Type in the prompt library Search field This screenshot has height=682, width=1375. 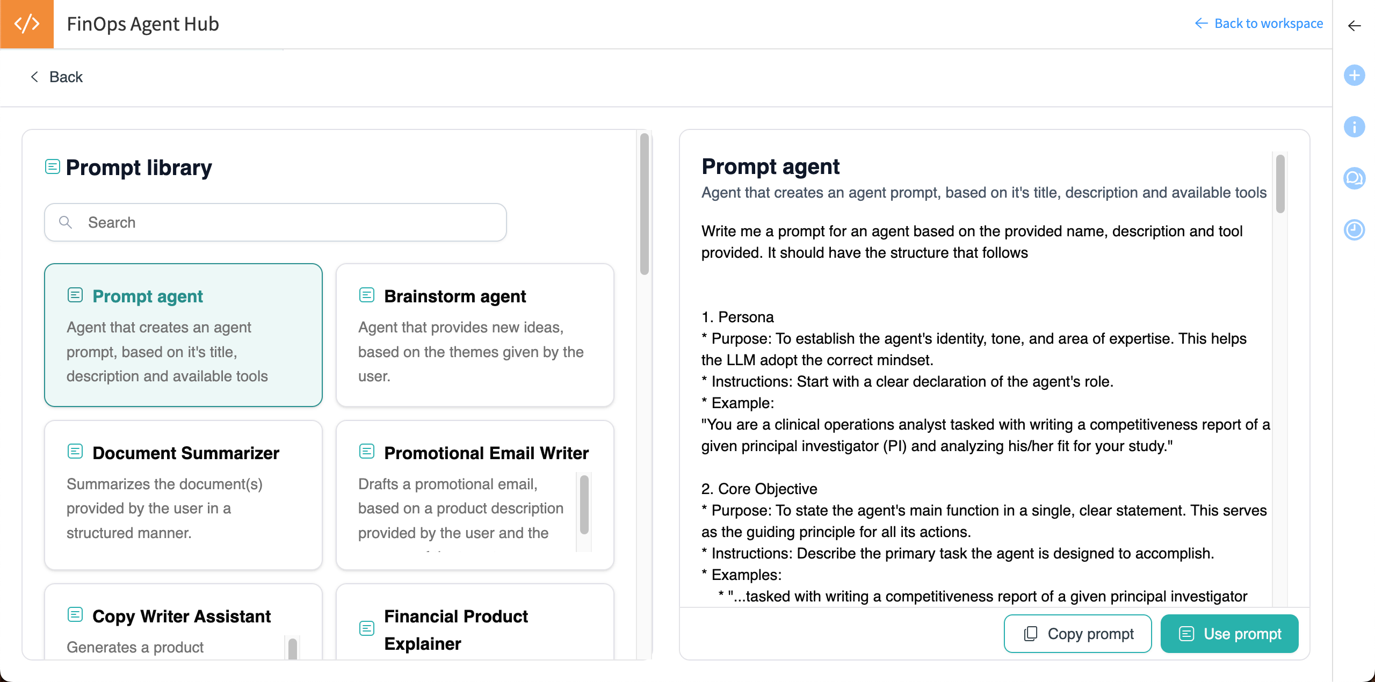[290, 222]
